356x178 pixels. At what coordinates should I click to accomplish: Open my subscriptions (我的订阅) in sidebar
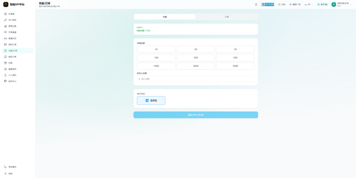point(18,44)
